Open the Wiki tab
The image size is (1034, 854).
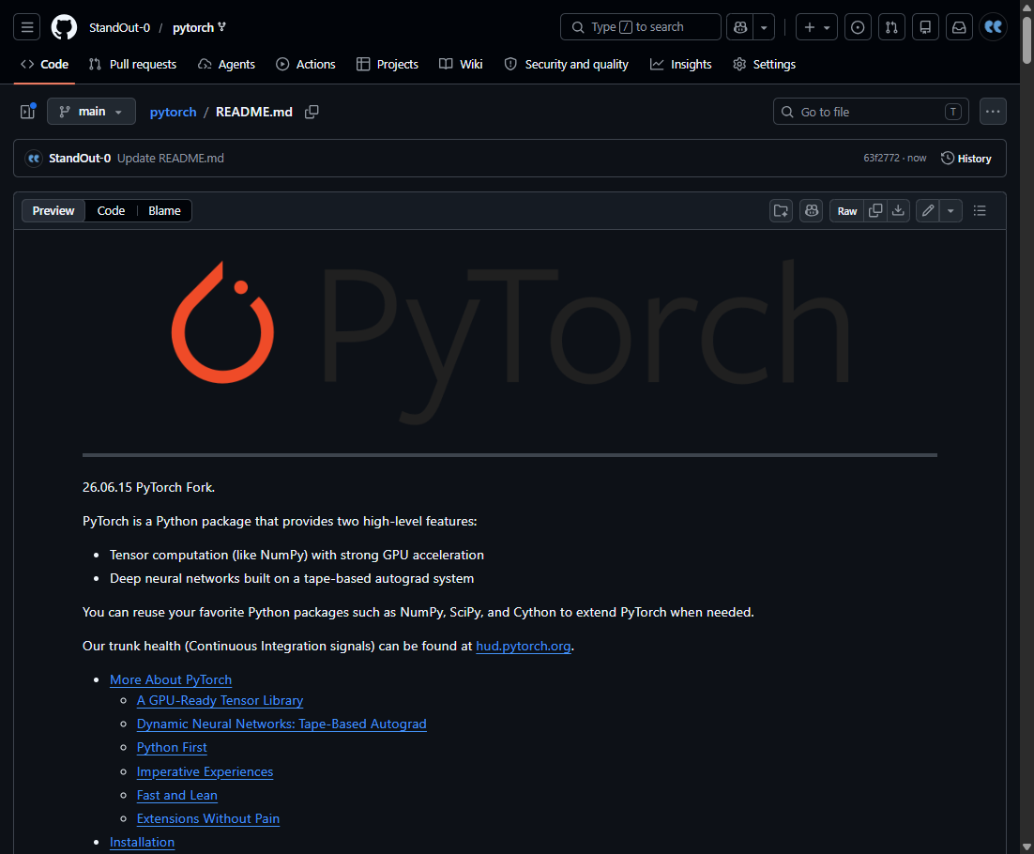pos(461,64)
